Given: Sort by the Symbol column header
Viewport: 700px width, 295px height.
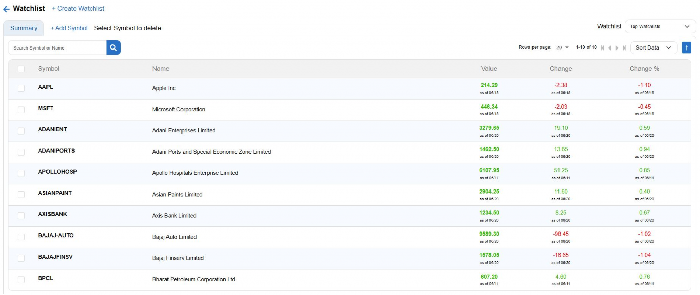Looking at the screenshot, I should (49, 69).
